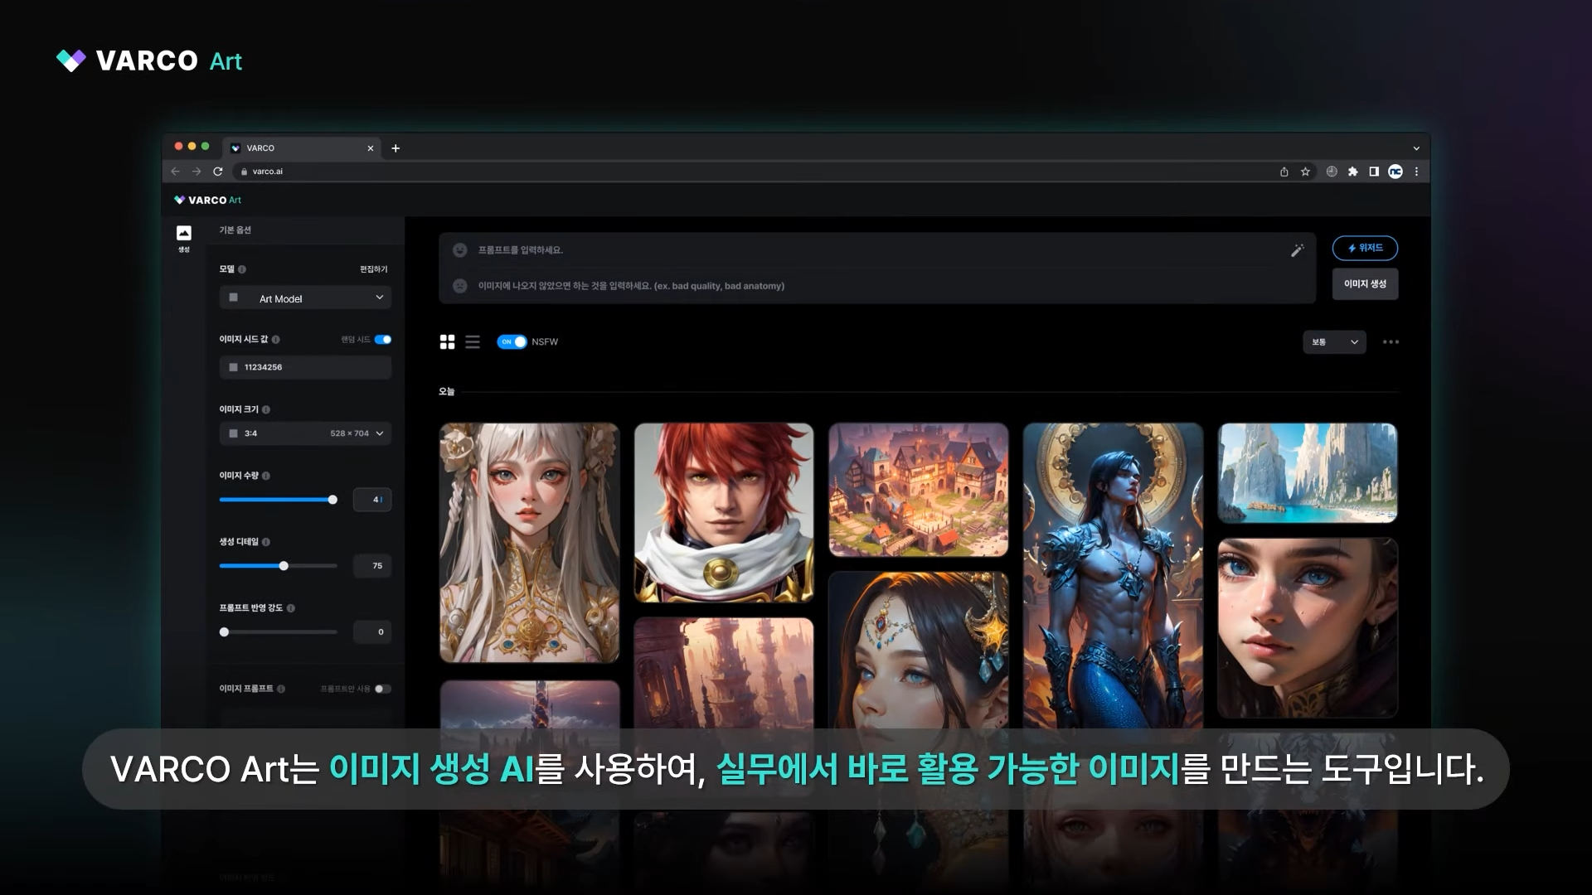The height and width of the screenshot is (895, 1592).
Task: Enable the 프롬프트만 사용 toggle
Action: coord(382,688)
